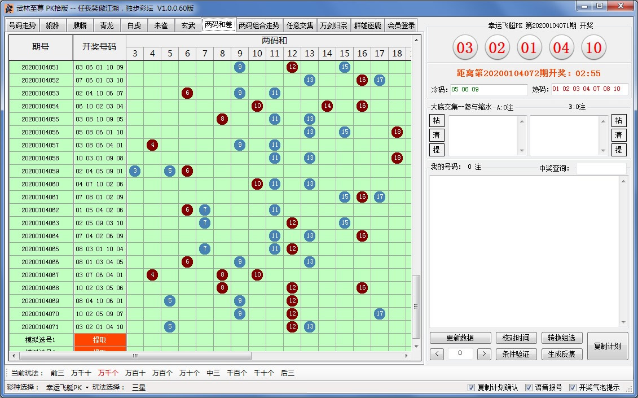The width and height of the screenshot is (638, 398).
Task: Select the 玄武 tool
Action: tap(187, 25)
